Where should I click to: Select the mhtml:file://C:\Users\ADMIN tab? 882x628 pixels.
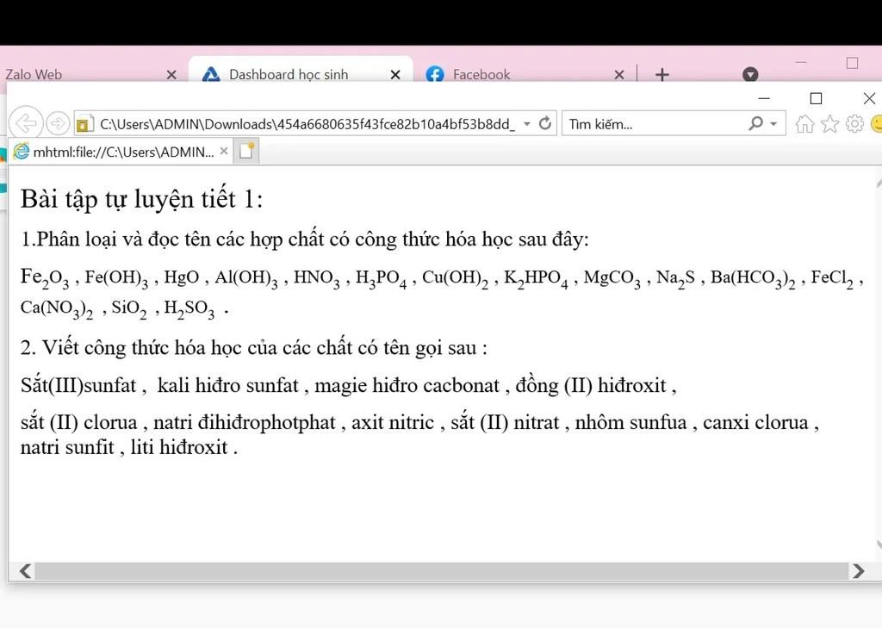point(121,152)
